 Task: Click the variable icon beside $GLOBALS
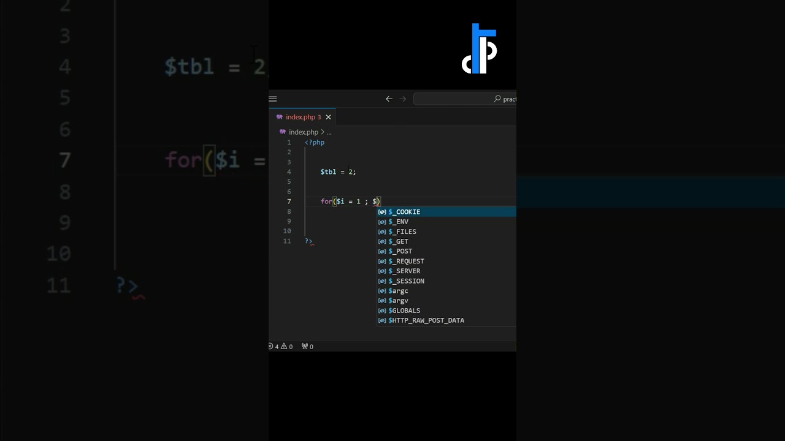(x=382, y=311)
